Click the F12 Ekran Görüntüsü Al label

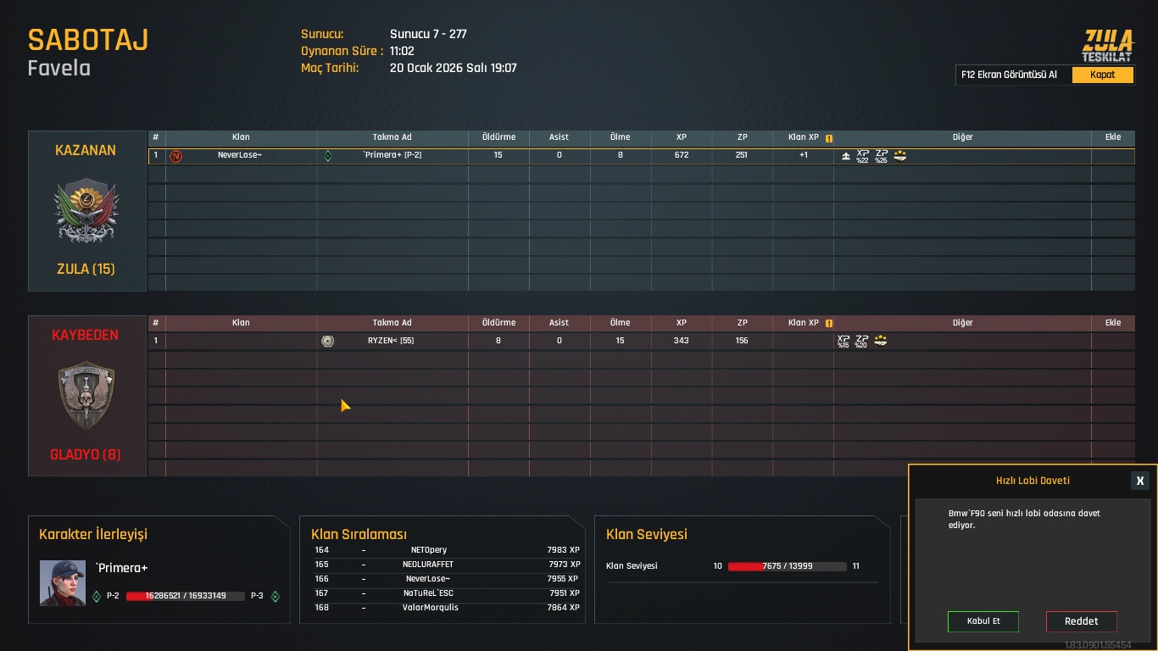(1009, 75)
